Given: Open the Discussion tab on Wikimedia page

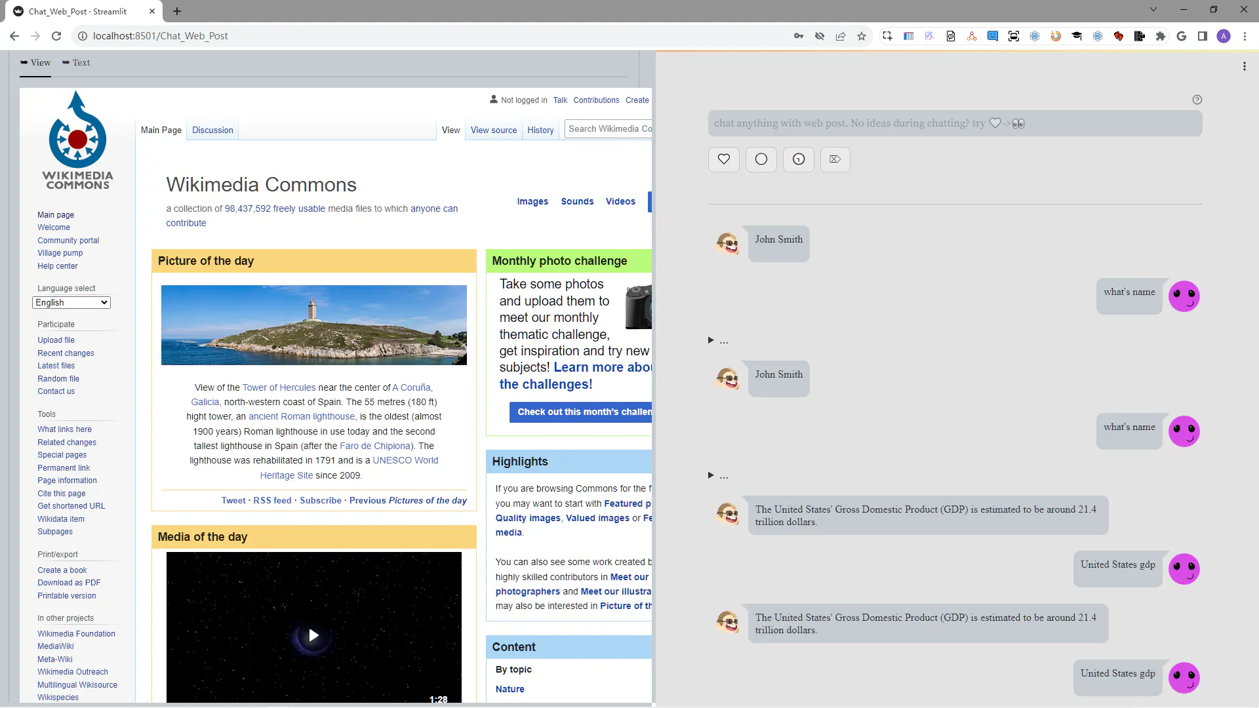Looking at the screenshot, I should pyautogui.click(x=212, y=130).
